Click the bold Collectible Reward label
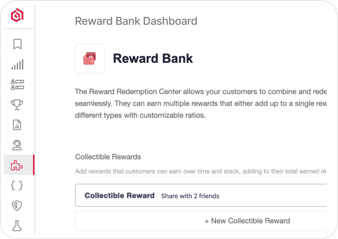 [x=119, y=195]
